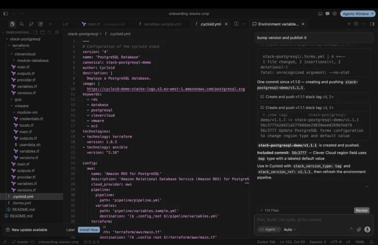
Task: Open the Auto model dropdown
Action: [289, 230]
